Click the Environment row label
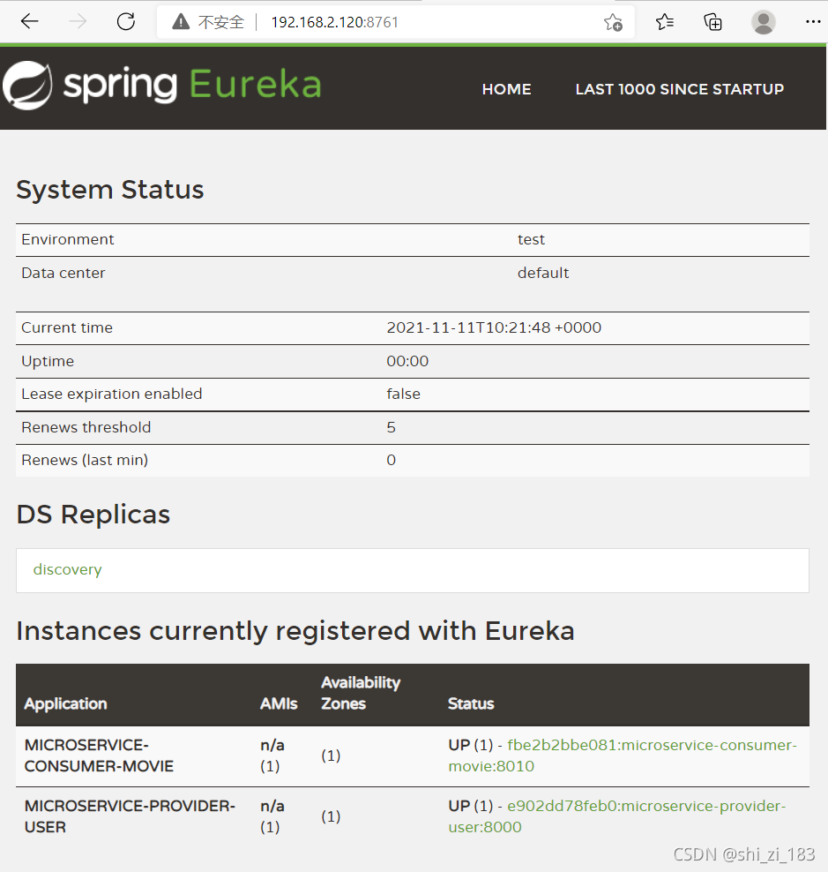 point(67,240)
